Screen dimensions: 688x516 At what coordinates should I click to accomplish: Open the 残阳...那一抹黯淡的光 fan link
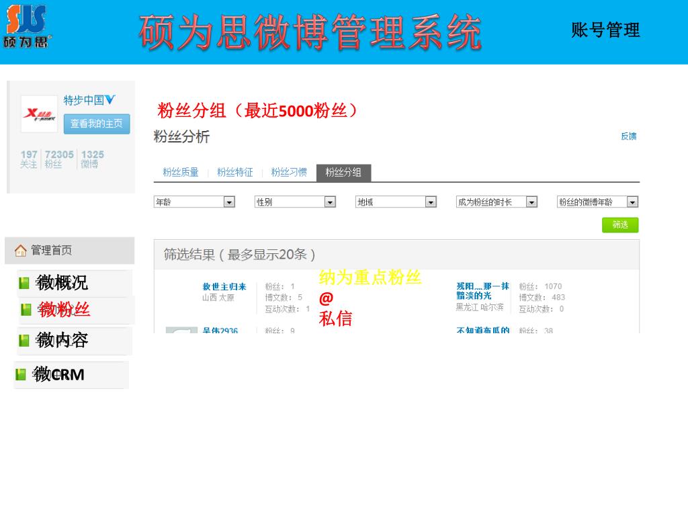pyautogui.click(x=482, y=291)
